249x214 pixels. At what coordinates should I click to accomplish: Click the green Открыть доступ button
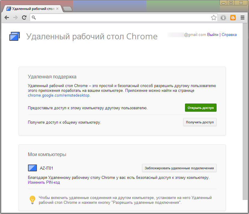tap(201, 108)
